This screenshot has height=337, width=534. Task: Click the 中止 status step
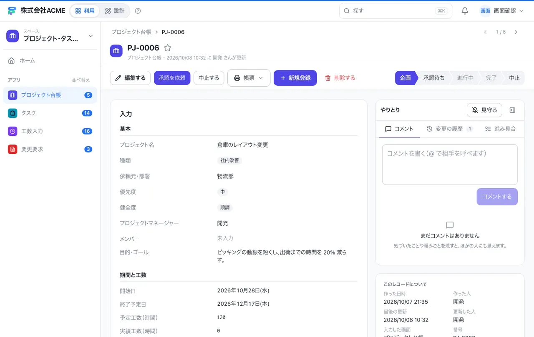click(514, 78)
